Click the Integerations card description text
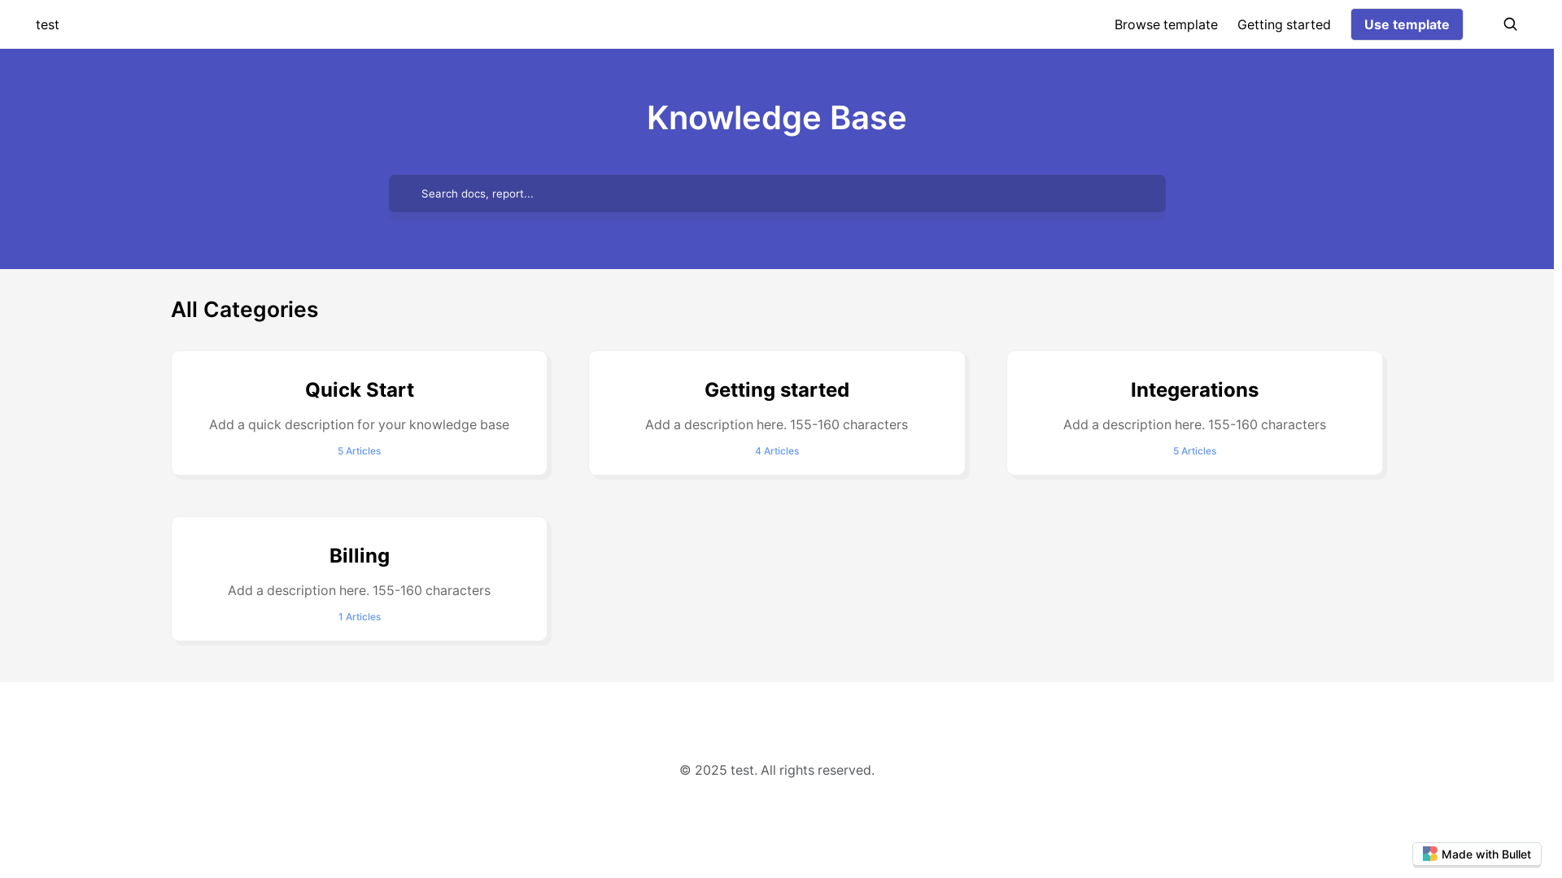Viewport: 1562px width, 878px height. [x=1194, y=424]
